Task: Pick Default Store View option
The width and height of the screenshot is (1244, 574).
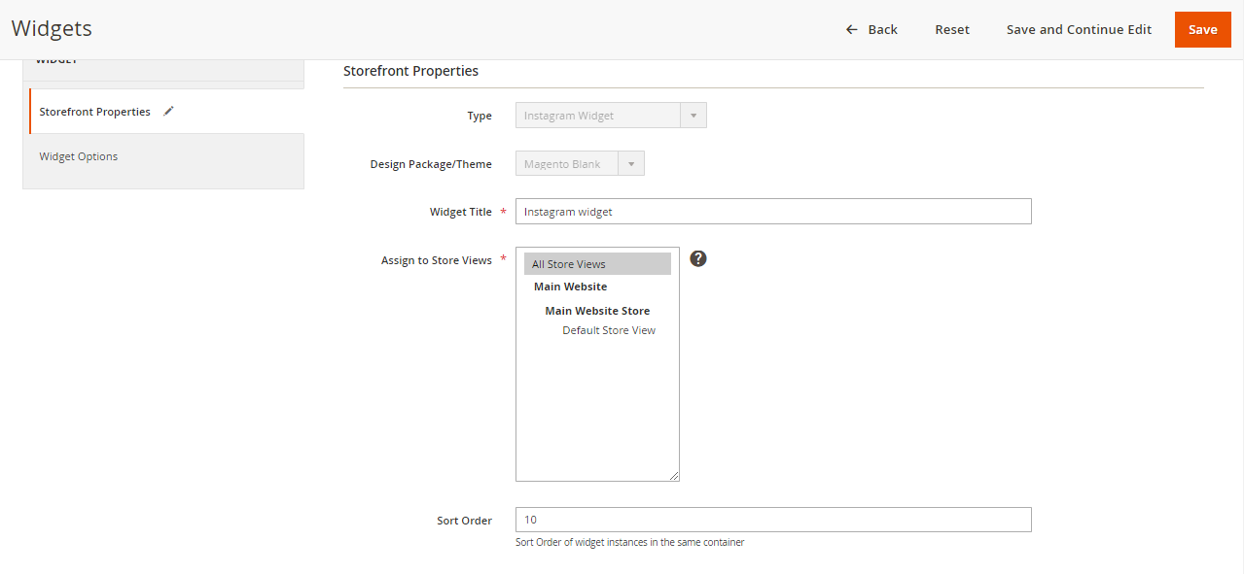Action: tap(608, 330)
